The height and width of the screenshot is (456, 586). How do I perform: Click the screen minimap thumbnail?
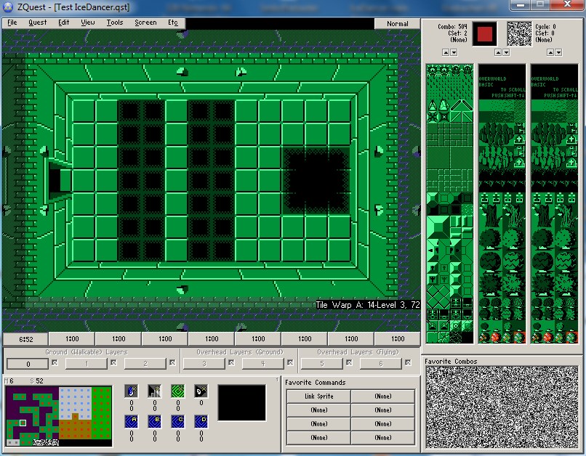coord(58,415)
